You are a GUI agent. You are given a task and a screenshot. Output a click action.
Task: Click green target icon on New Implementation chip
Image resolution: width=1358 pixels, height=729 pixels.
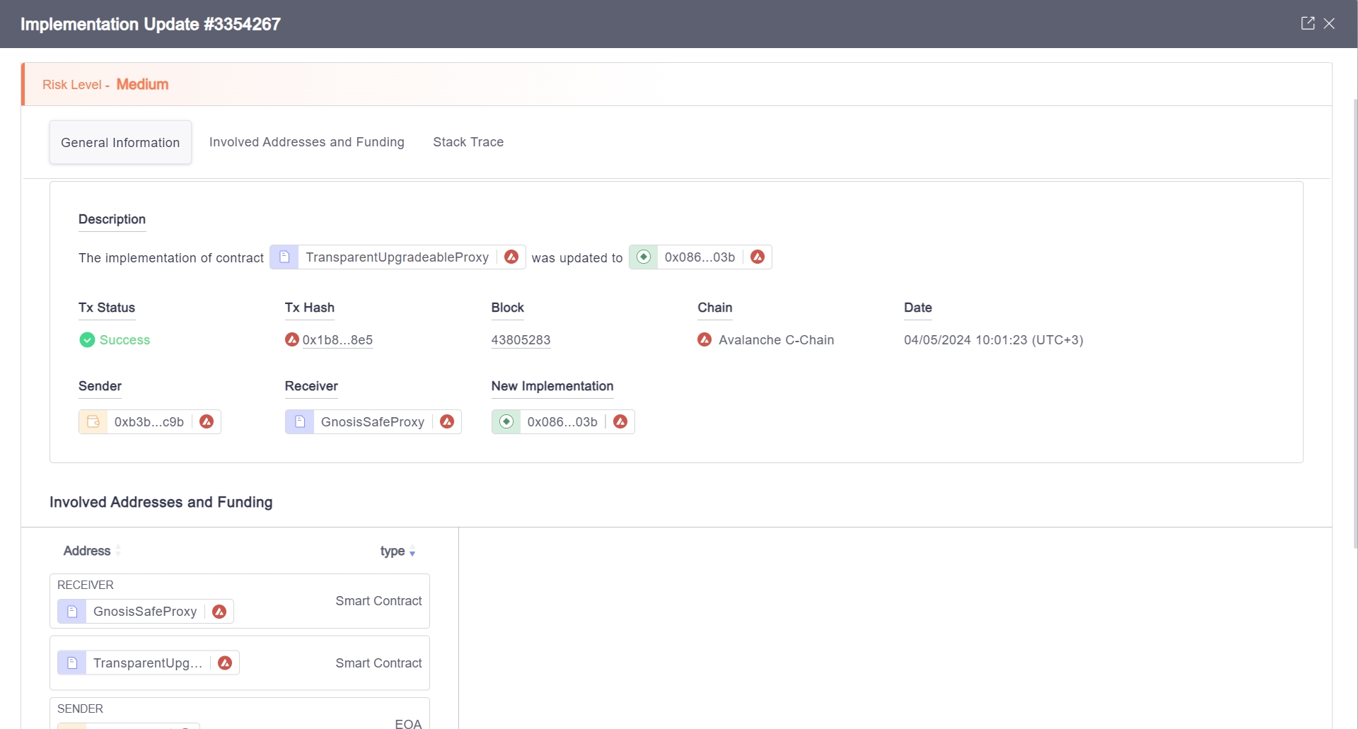click(x=506, y=421)
